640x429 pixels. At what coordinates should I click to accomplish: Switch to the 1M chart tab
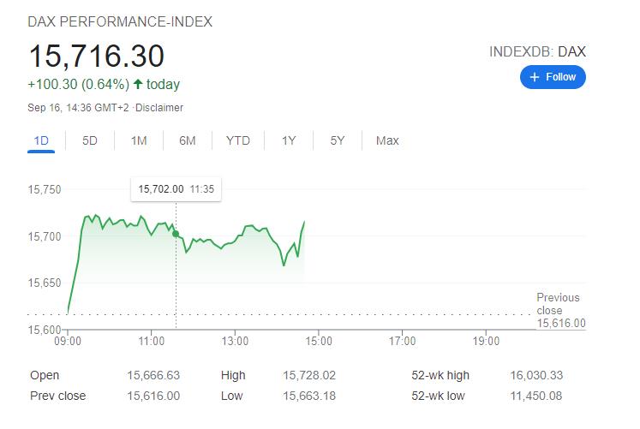coord(139,141)
